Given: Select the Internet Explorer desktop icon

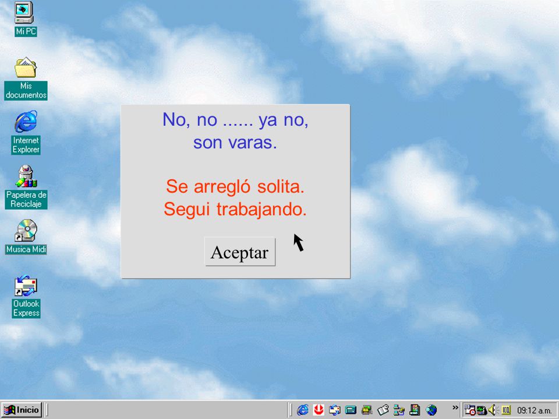Looking at the screenshot, I should coord(26,133).
